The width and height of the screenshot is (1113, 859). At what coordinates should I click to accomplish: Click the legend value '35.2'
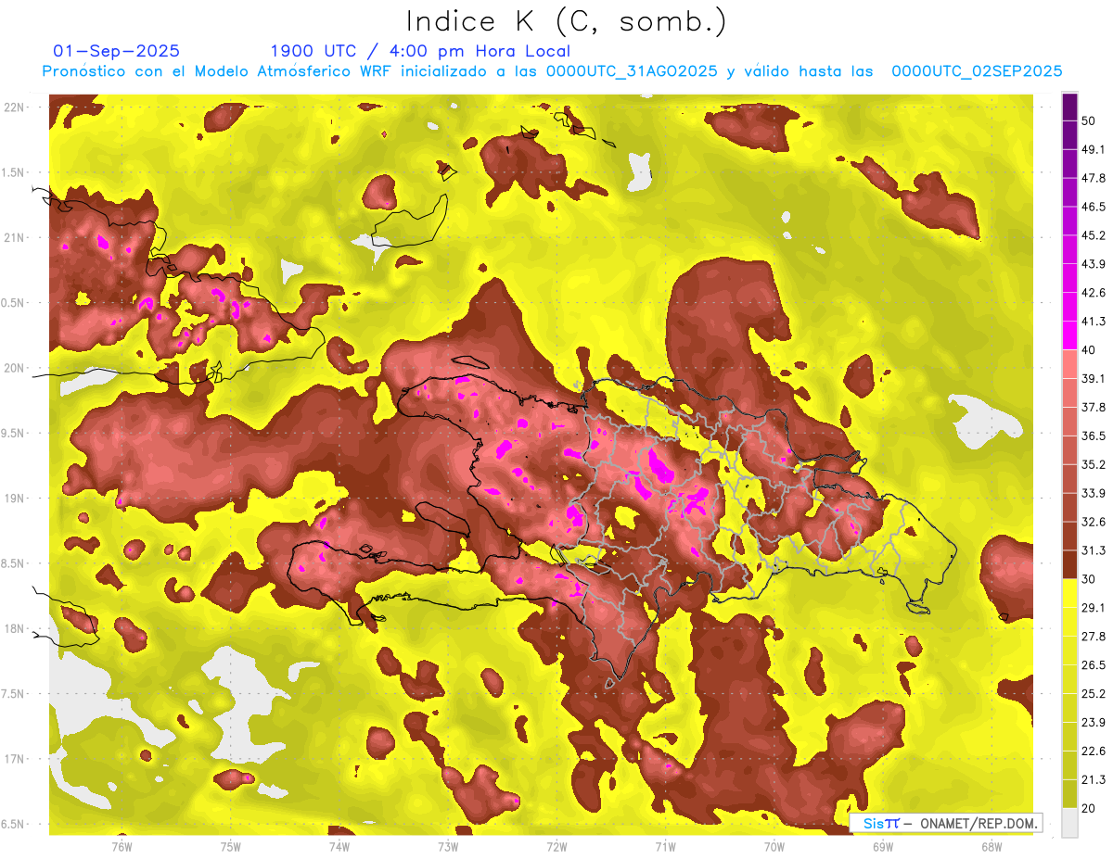(1094, 464)
